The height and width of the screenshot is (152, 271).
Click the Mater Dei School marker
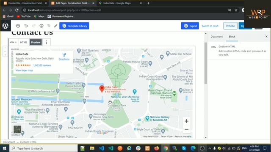(168, 54)
